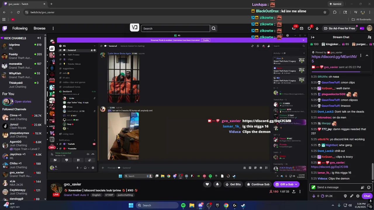The image size is (374, 210).
Task: Select the gvo_xavier - Twitch browser tab
Action: click(25, 4)
